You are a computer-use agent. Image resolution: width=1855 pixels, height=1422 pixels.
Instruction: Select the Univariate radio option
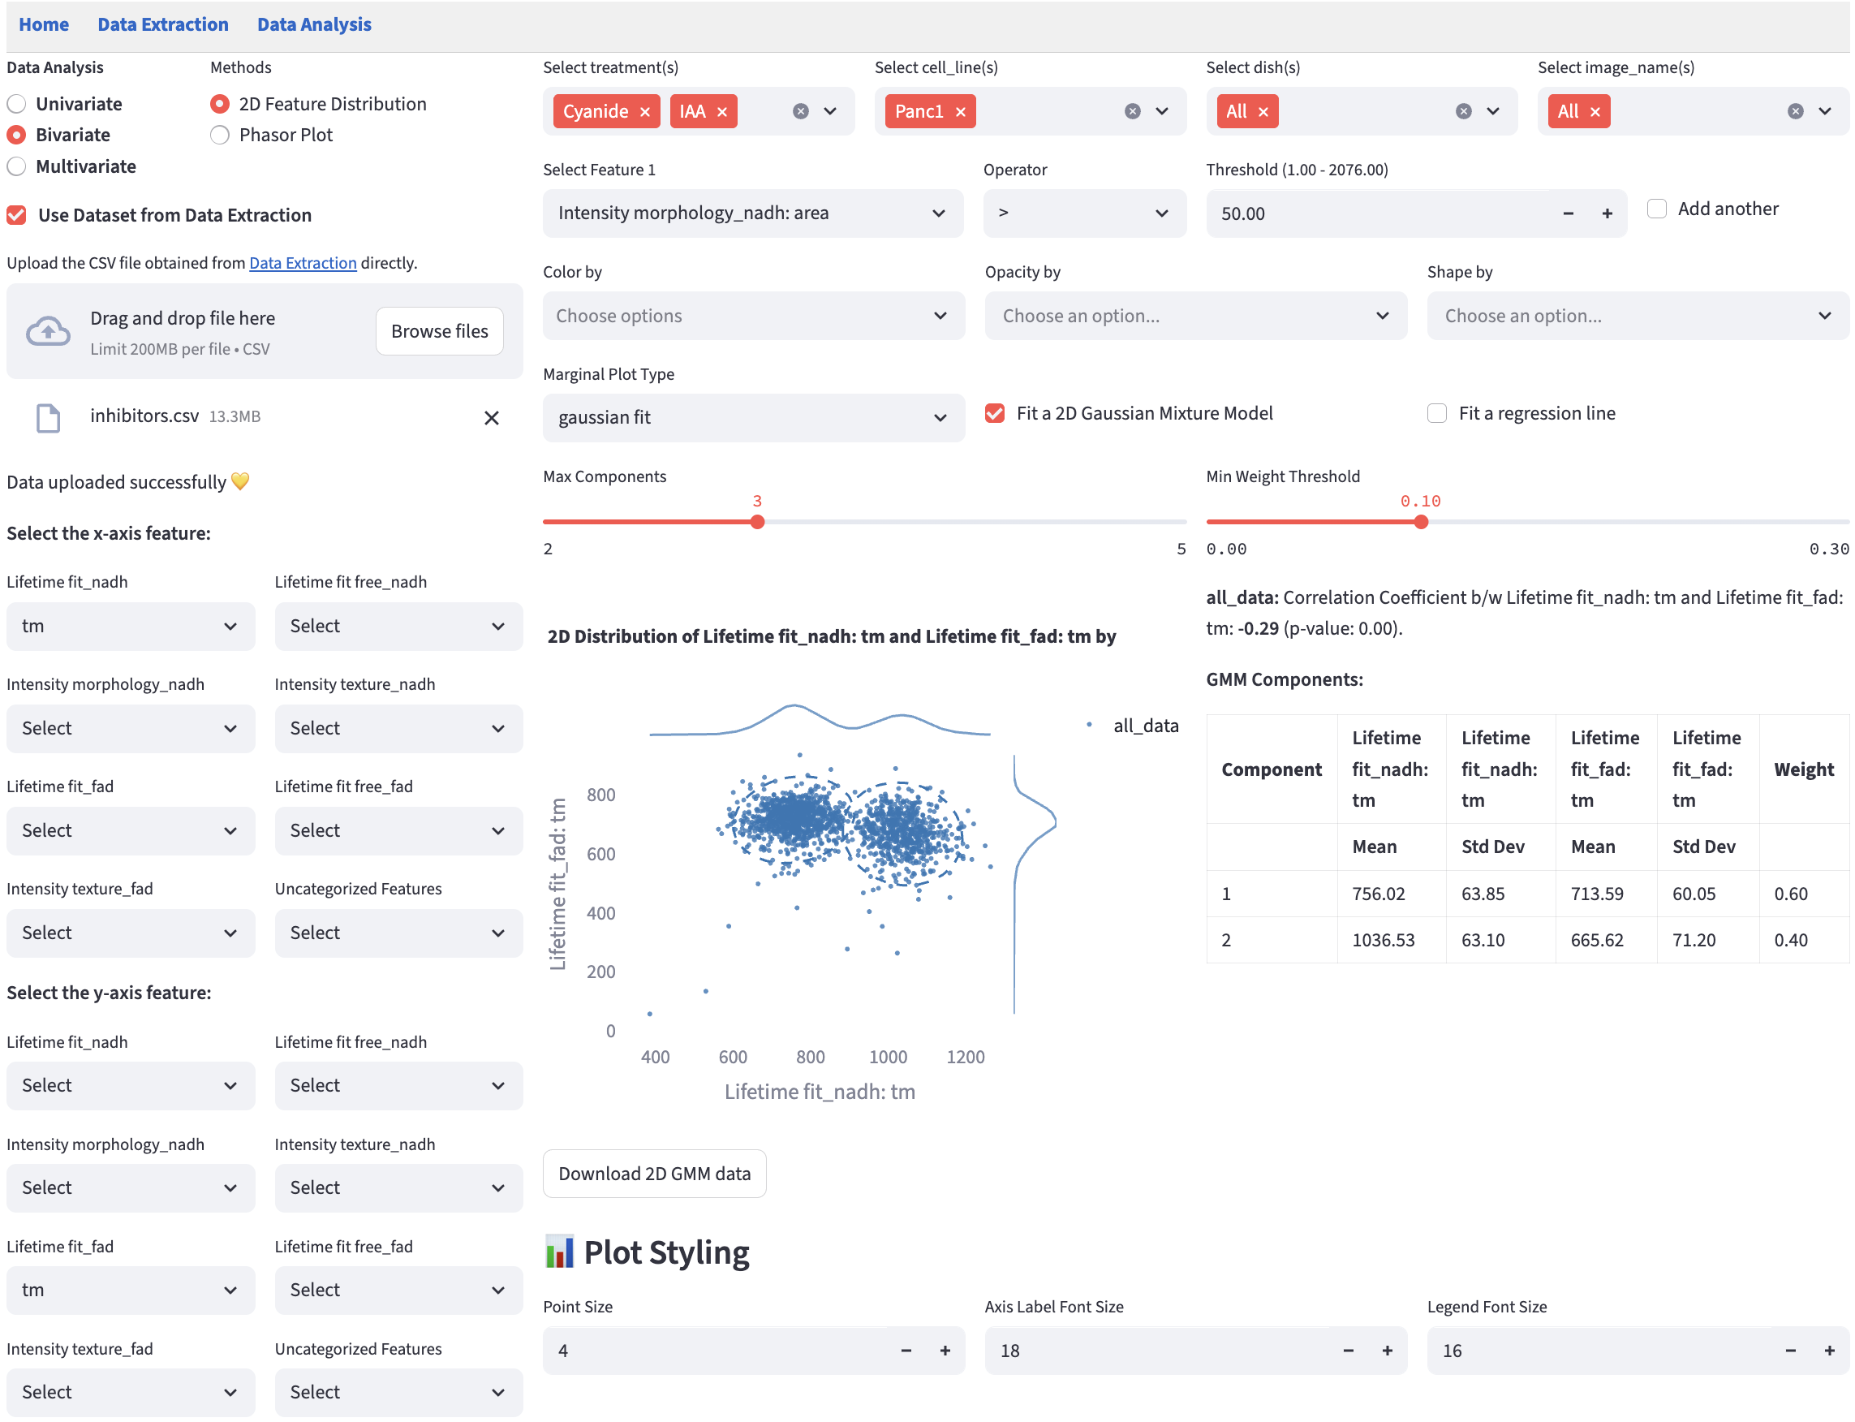[17, 104]
